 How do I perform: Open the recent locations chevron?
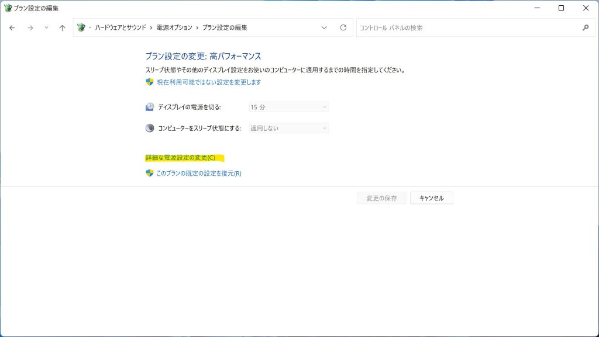pyautogui.click(x=46, y=27)
